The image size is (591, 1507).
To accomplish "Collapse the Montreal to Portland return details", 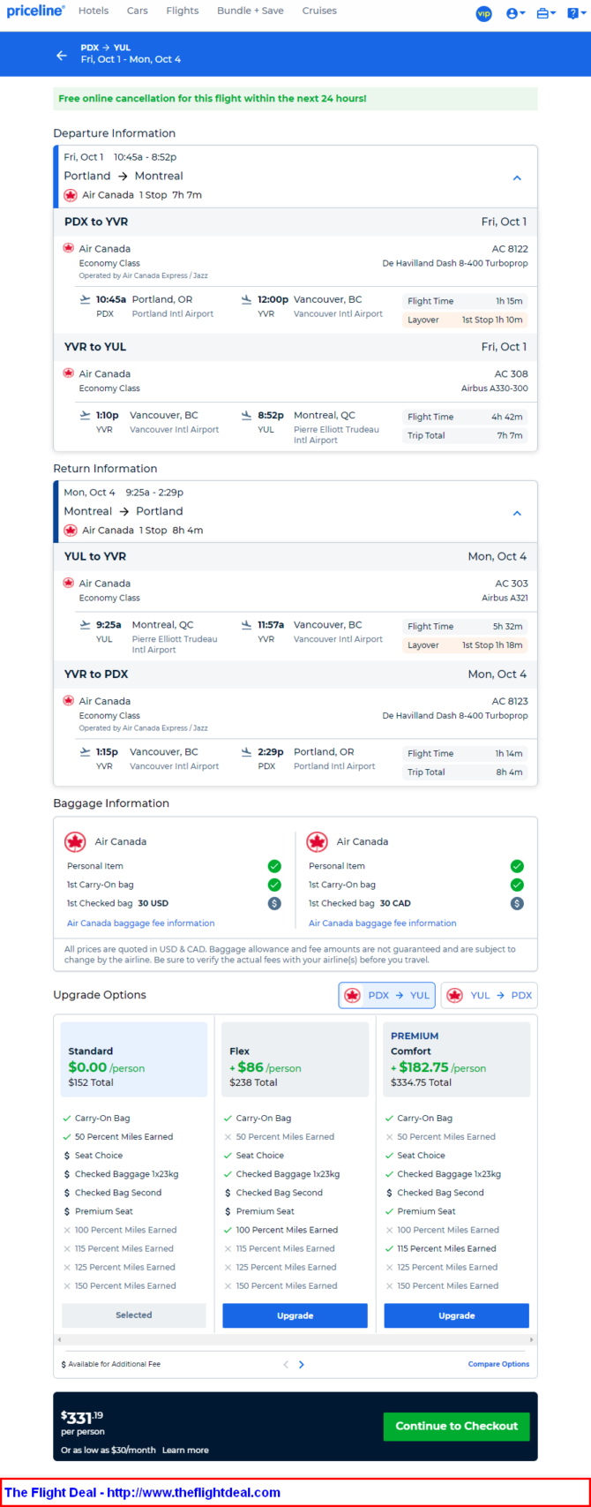I will pyautogui.click(x=517, y=513).
